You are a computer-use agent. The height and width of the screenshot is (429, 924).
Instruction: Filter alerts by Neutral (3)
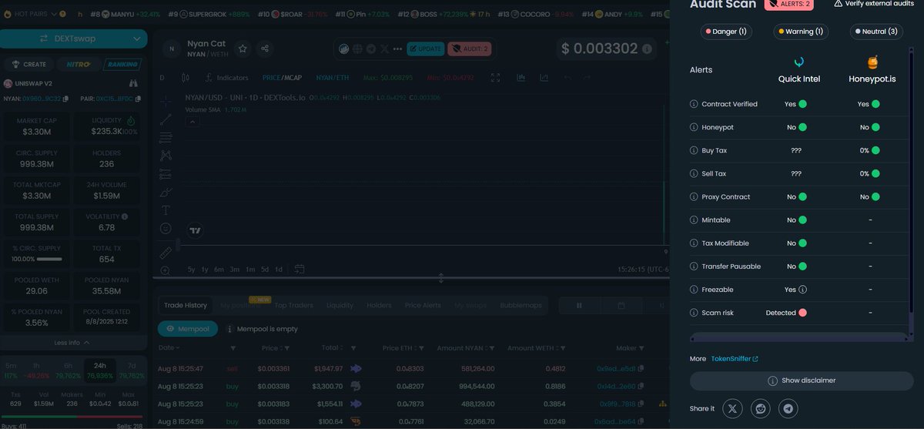[x=876, y=32]
